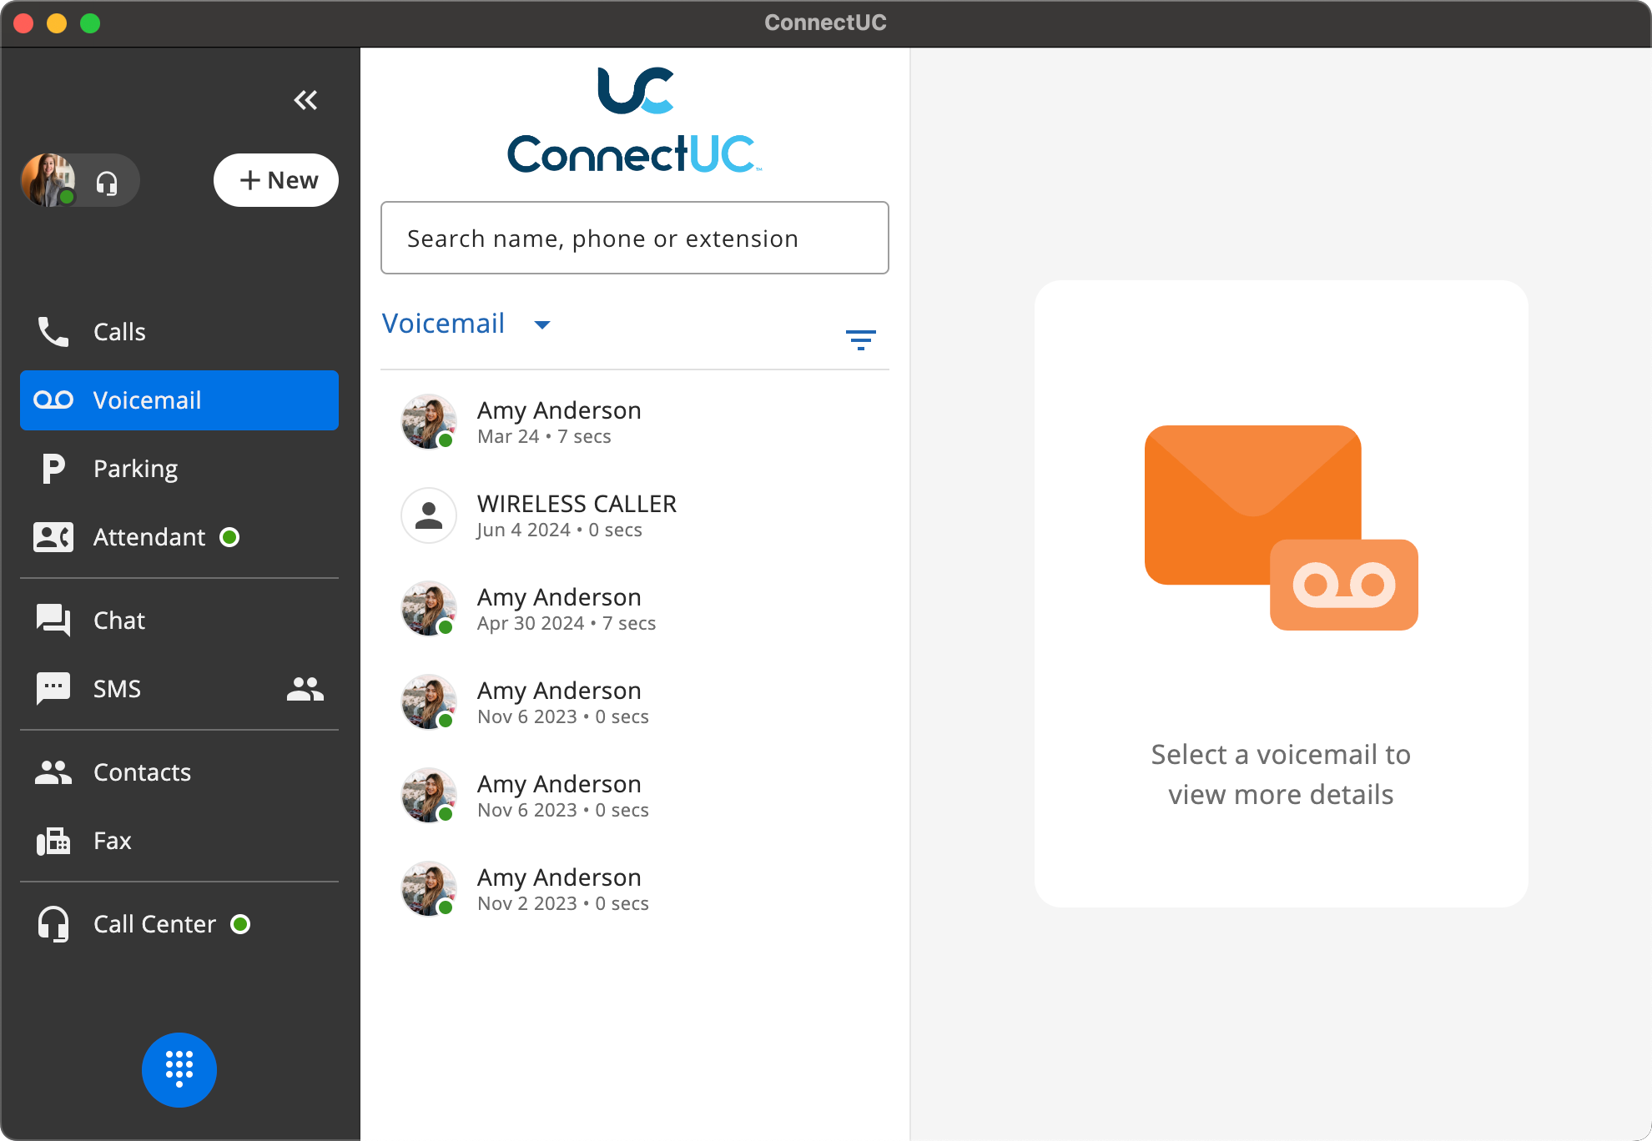1652x1141 pixels.
Task: Open the voicemail filter icon
Action: tap(860, 339)
